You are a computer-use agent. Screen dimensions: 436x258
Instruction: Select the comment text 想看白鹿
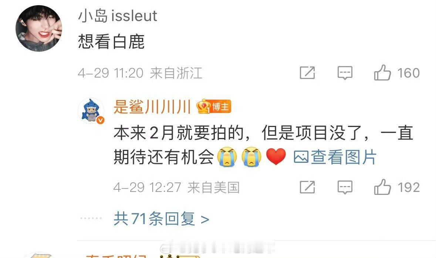pos(111,42)
